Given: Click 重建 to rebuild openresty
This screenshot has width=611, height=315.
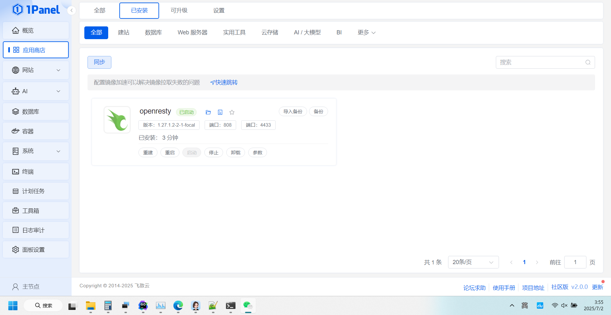Looking at the screenshot, I should click(148, 153).
